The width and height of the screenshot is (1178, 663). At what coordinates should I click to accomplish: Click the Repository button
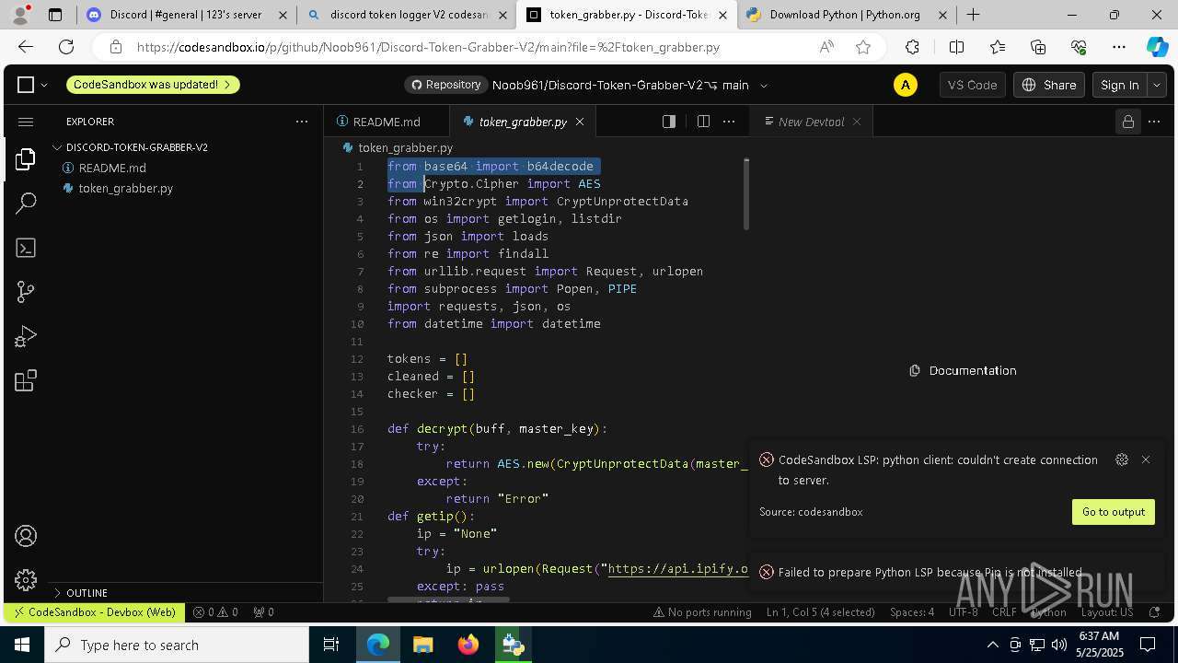[445, 85]
